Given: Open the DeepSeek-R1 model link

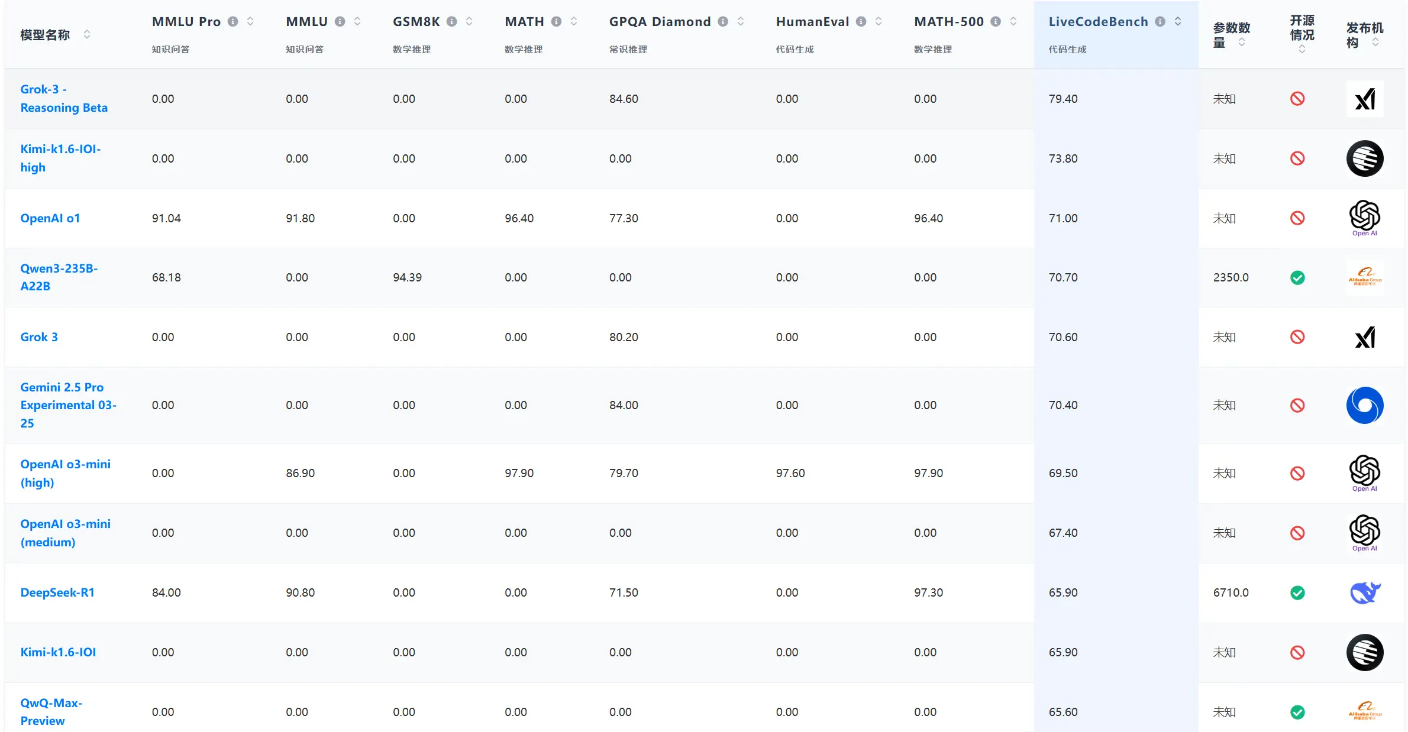Looking at the screenshot, I should pos(57,592).
